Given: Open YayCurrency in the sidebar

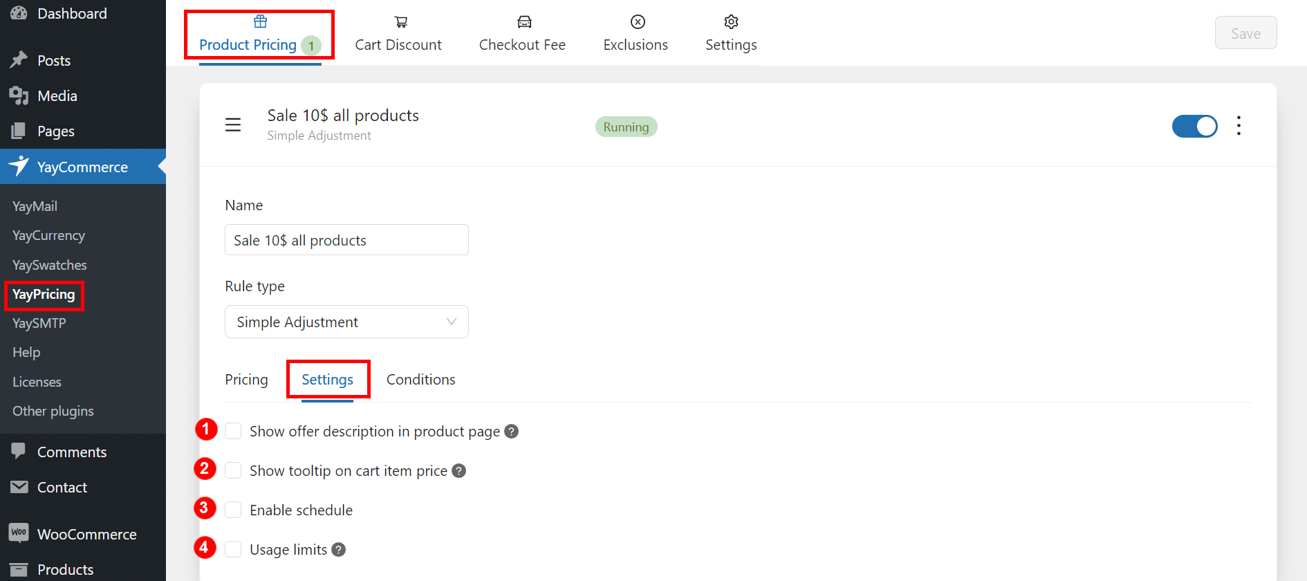Looking at the screenshot, I should tap(48, 236).
